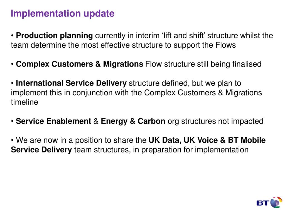Screen dimensions: 285x214
Task: Click 'Flow structure still being finalised' text
Action: click(203, 64)
